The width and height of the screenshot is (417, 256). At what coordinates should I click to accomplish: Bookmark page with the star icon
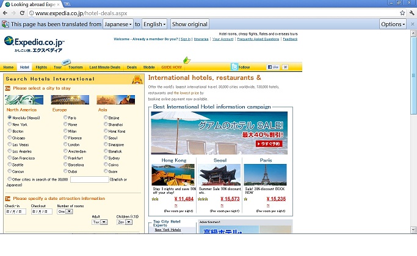[402, 13]
